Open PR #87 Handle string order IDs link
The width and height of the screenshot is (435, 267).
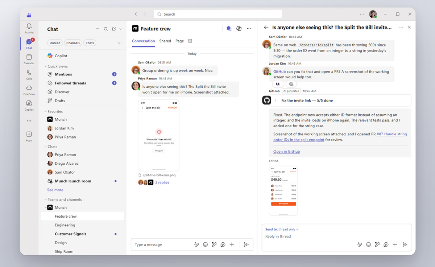click(340, 137)
